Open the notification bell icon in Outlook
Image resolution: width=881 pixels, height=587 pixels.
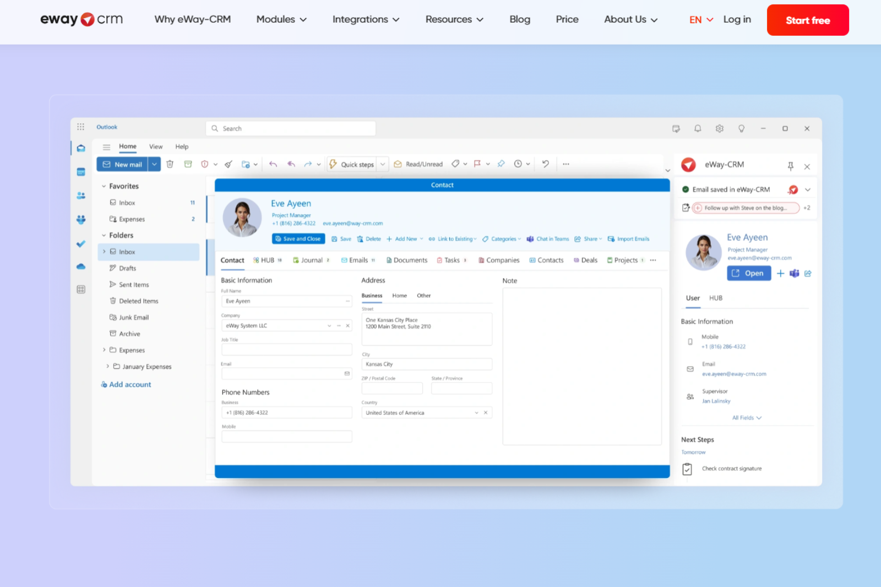click(x=698, y=128)
